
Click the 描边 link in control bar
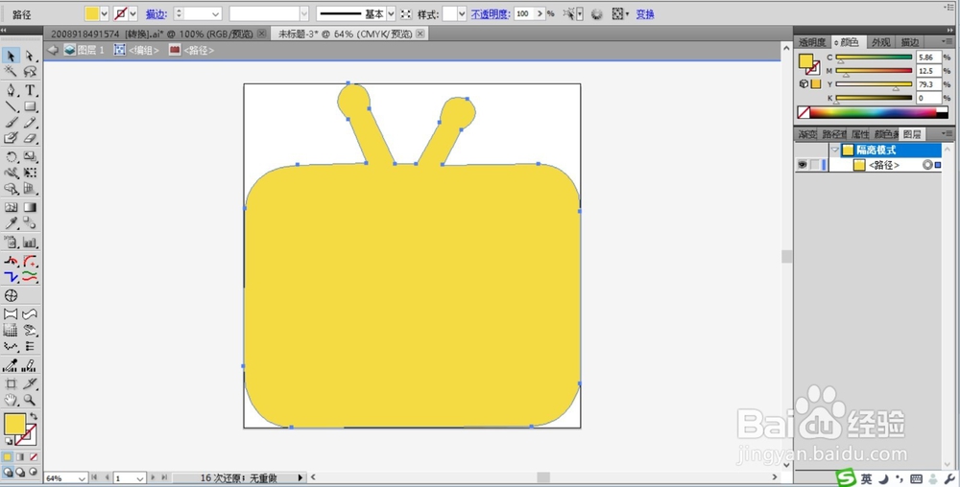(x=156, y=14)
